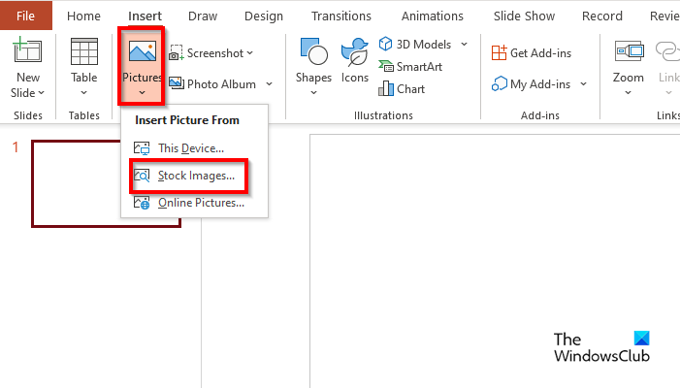Expand the Photo Album dropdown arrow
The width and height of the screenshot is (680, 388).
tap(270, 84)
